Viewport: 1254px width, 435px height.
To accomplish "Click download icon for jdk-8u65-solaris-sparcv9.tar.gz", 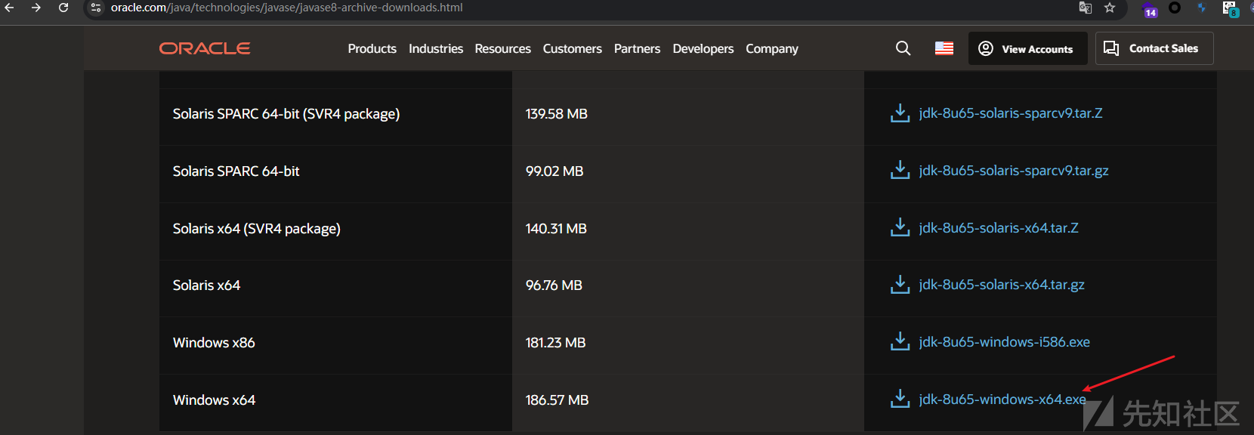I will [900, 171].
